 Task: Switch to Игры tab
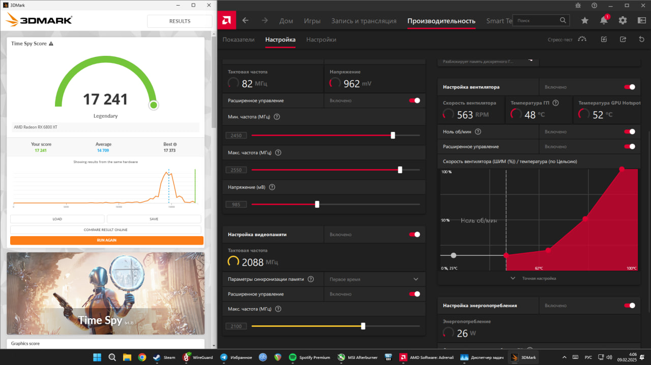point(312,21)
